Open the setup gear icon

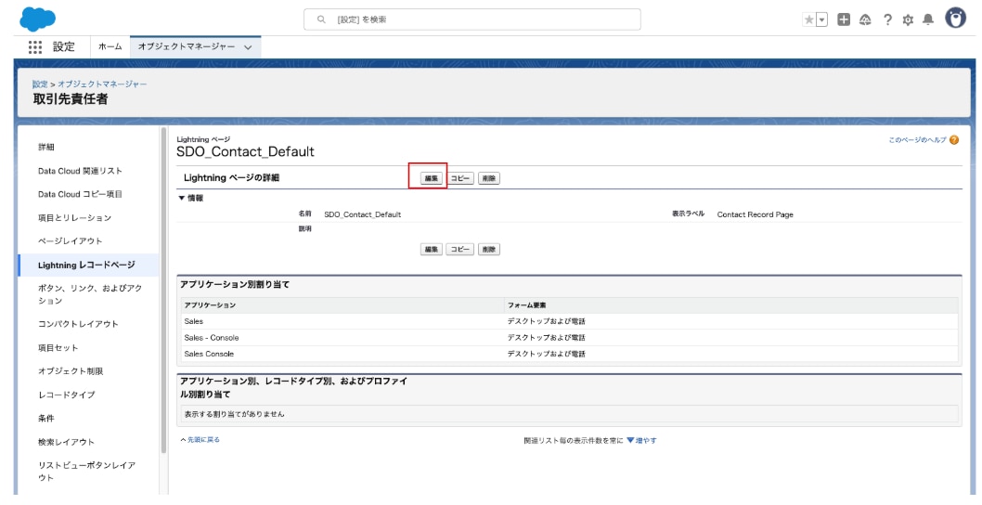click(907, 19)
